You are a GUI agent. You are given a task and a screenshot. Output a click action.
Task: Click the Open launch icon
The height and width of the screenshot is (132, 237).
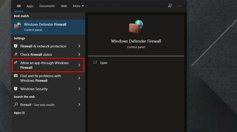coord(95,62)
